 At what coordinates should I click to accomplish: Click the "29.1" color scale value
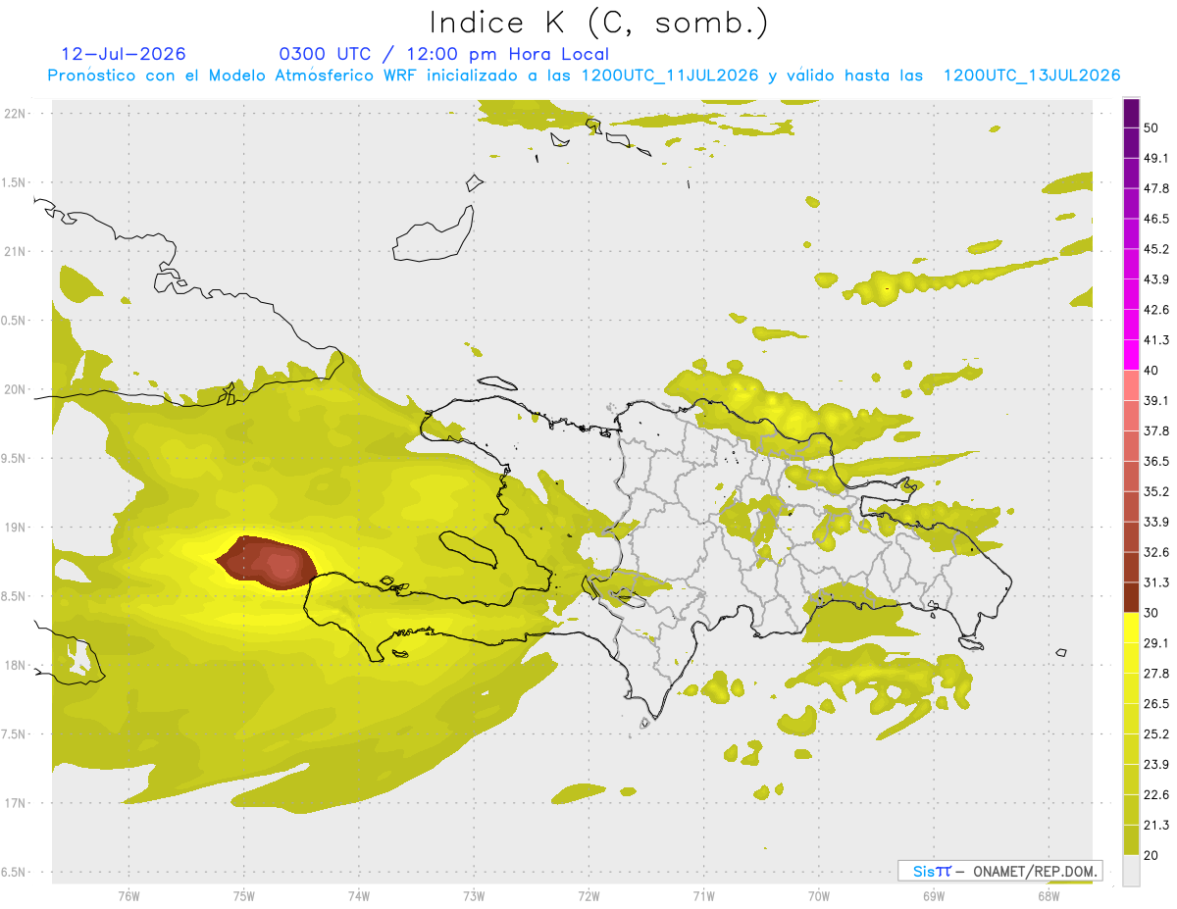tap(1156, 643)
